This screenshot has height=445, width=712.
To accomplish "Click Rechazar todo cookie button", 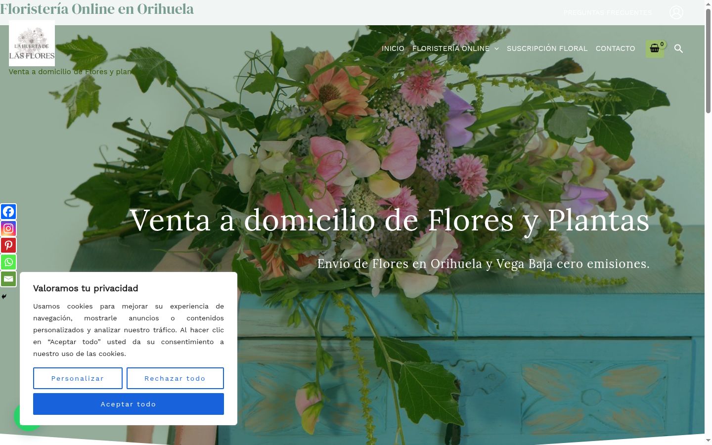I will [175, 378].
